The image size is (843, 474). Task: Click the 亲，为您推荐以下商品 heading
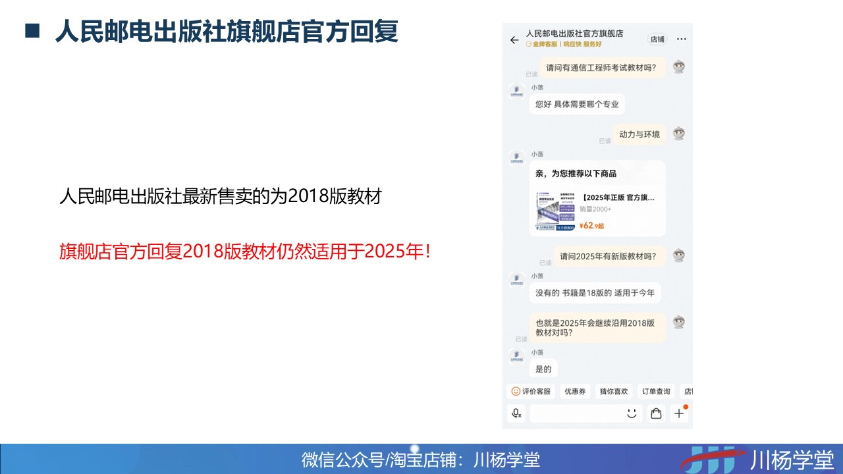tap(576, 174)
